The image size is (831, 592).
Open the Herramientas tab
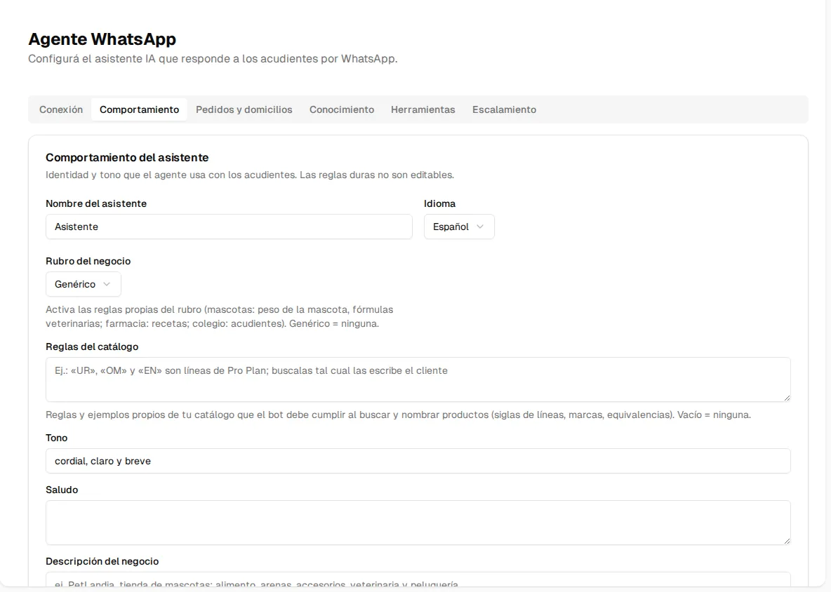point(423,109)
